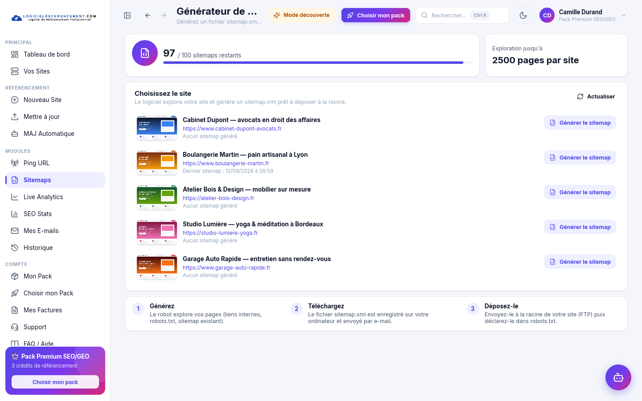Click the Ping URL antenna icon
This screenshot has height=401, width=642.
coord(15,163)
